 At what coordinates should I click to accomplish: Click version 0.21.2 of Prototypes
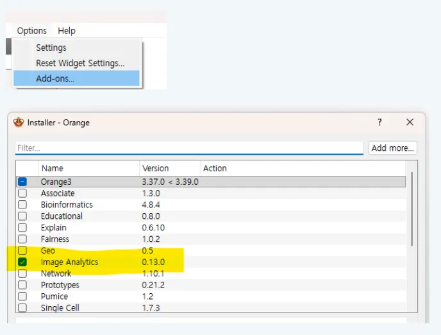(x=153, y=285)
